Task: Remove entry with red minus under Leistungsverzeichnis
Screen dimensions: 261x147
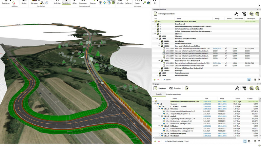Action: (x=158, y=80)
